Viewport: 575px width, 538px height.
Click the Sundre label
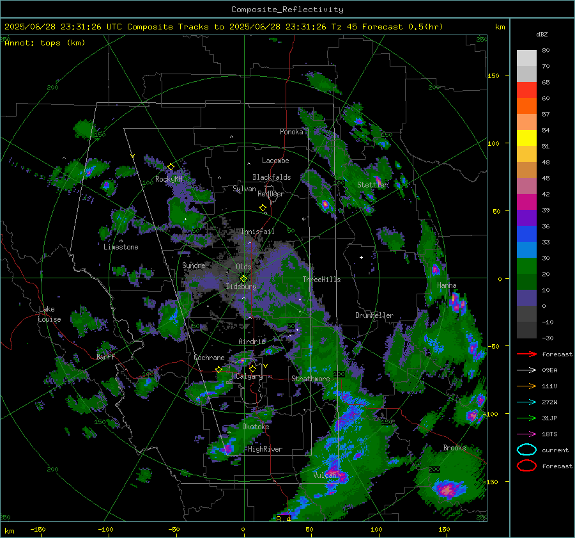(x=194, y=265)
